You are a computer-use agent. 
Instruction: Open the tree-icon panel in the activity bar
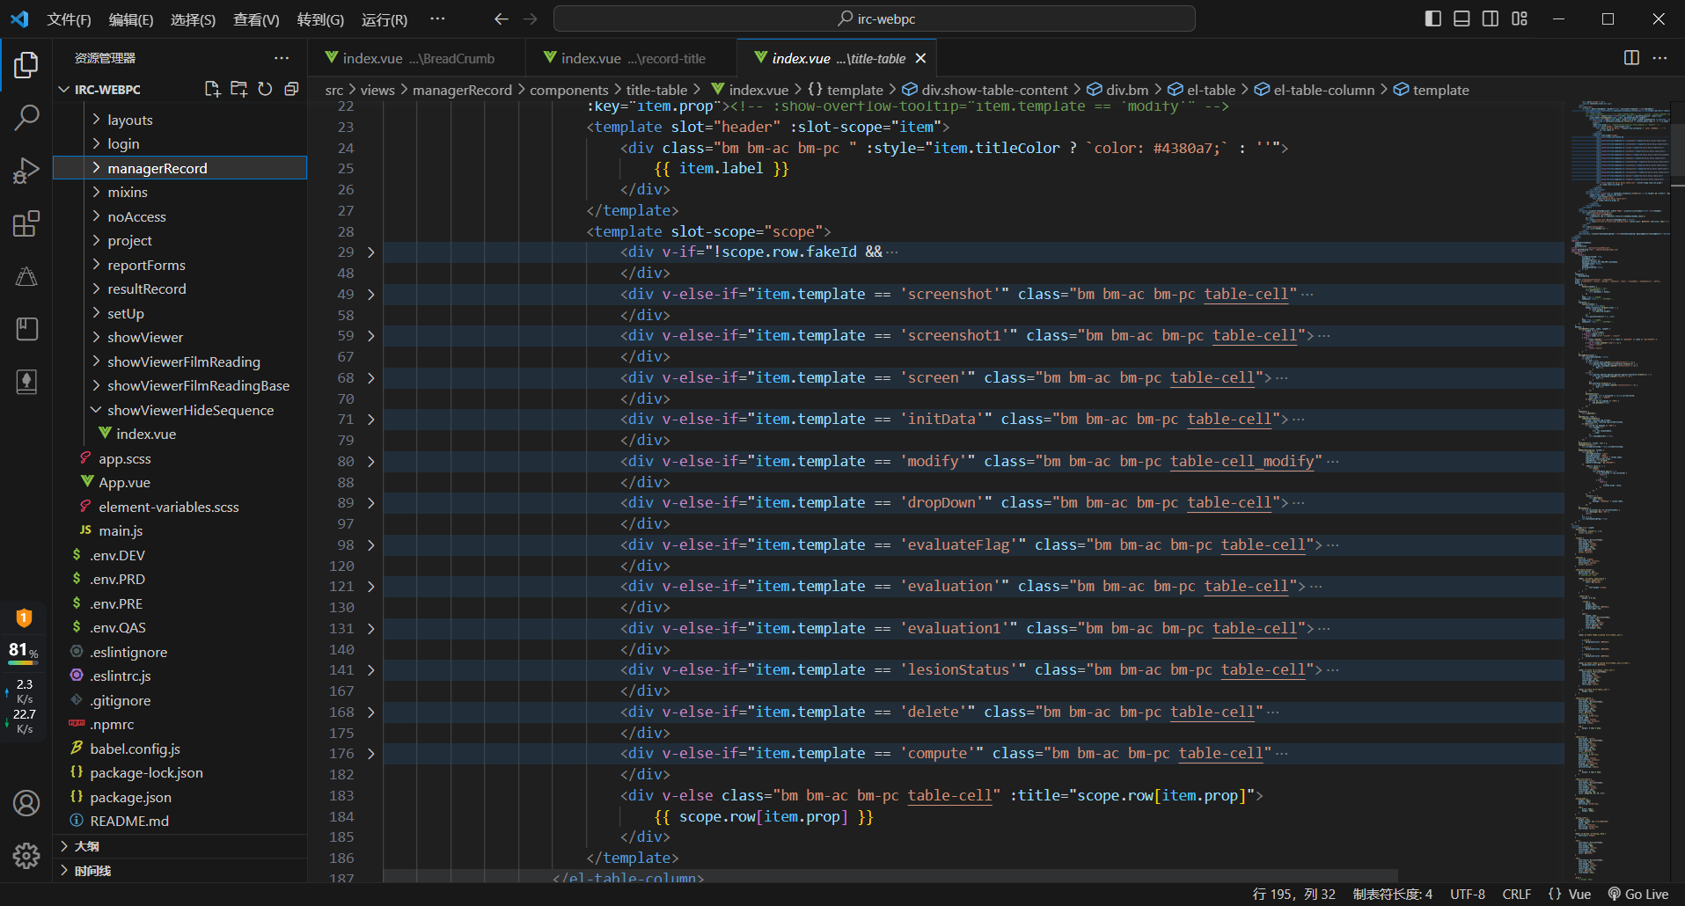click(x=26, y=382)
